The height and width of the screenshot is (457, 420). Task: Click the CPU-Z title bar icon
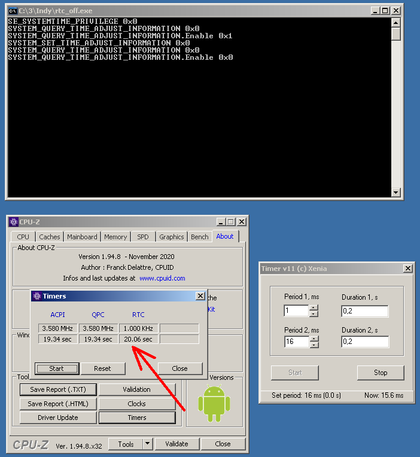click(x=14, y=222)
